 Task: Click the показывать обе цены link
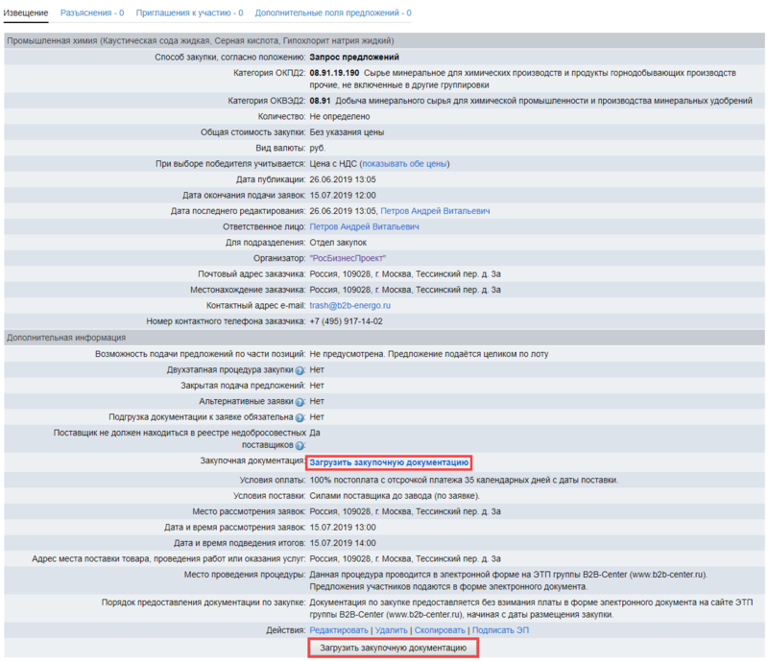[x=403, y=164]
